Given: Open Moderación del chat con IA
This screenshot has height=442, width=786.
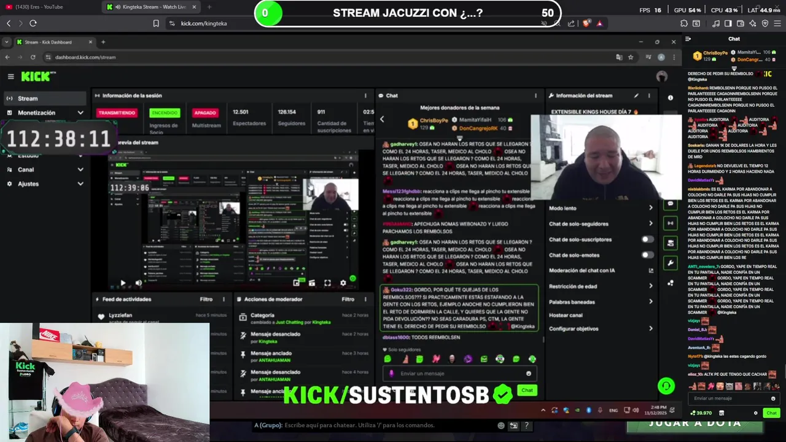Looking at the screenshot, I should click(x=601, y=270).
